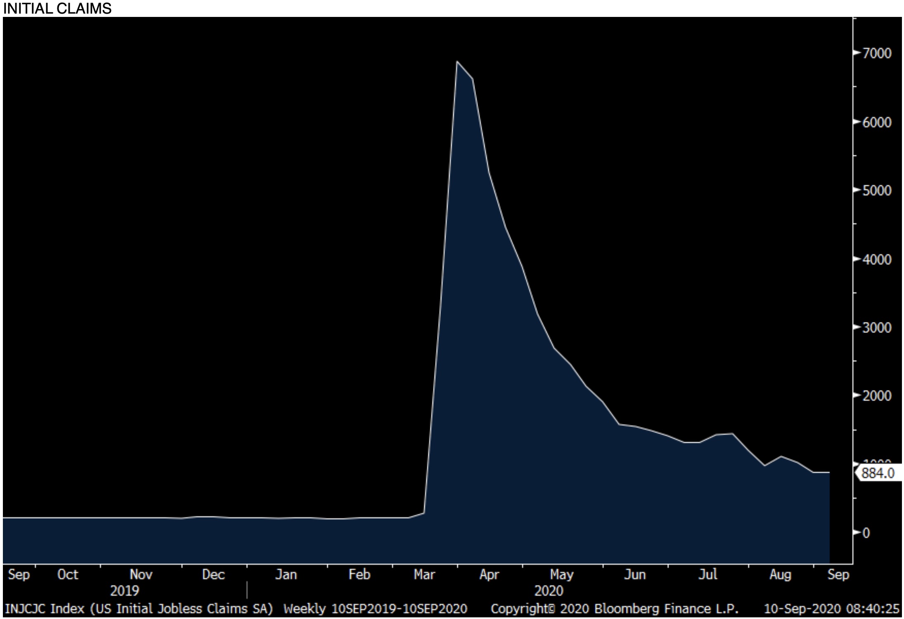Click the Bloomberg Finance copyright text
The image size is (904, 619).
point(614,609)
